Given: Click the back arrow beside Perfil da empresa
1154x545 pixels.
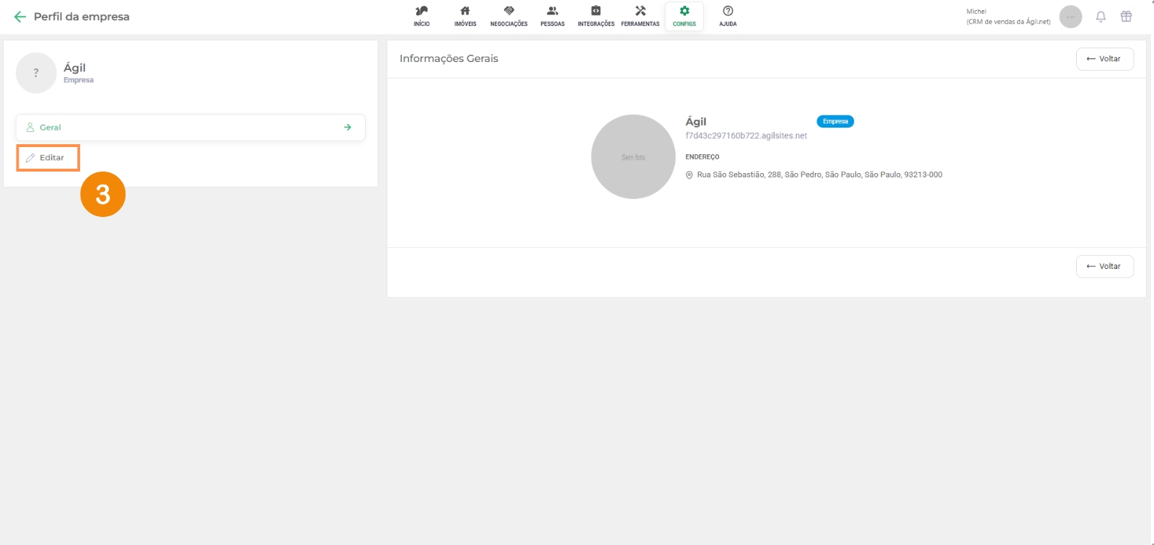Looking at the screenshot, I should [20, 17].
